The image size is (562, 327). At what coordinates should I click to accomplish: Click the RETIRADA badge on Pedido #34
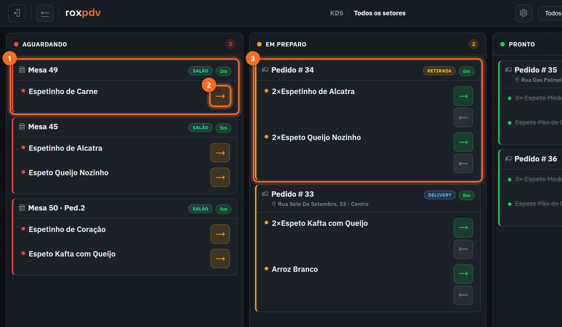point(439,71)
